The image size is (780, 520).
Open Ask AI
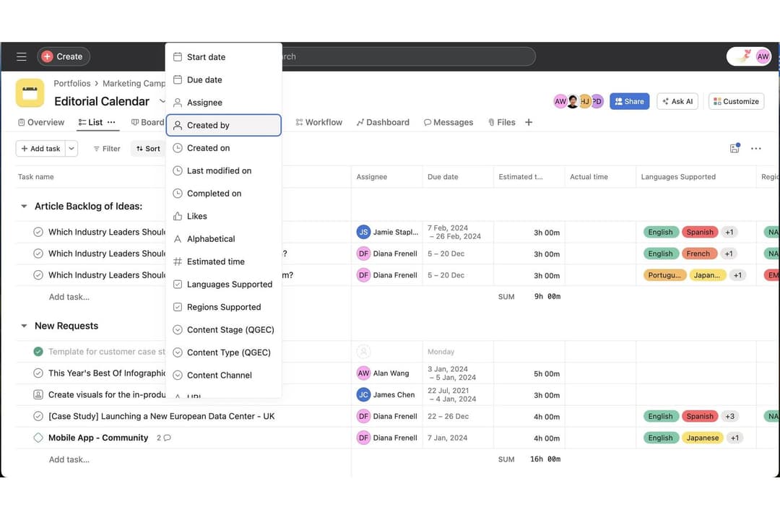coord(677,102)
